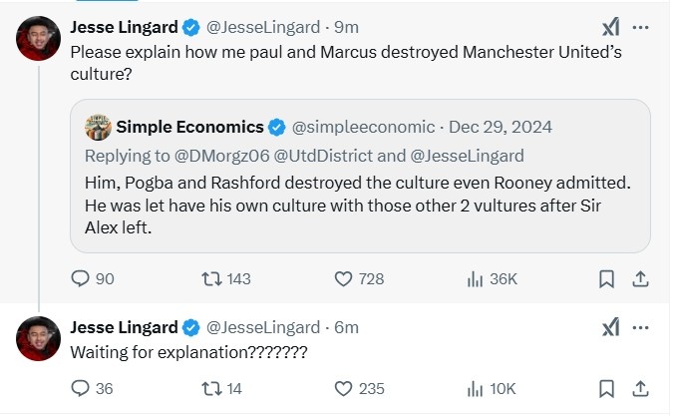The height and width of the screenshot is (416, 677).
Task: Reply to the "Waiting for explanation" tweet
Action: coord(82,389)
